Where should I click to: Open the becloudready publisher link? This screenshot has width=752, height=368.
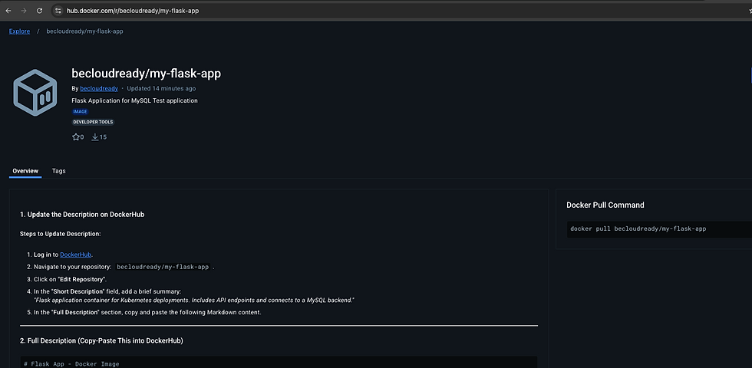99,89
